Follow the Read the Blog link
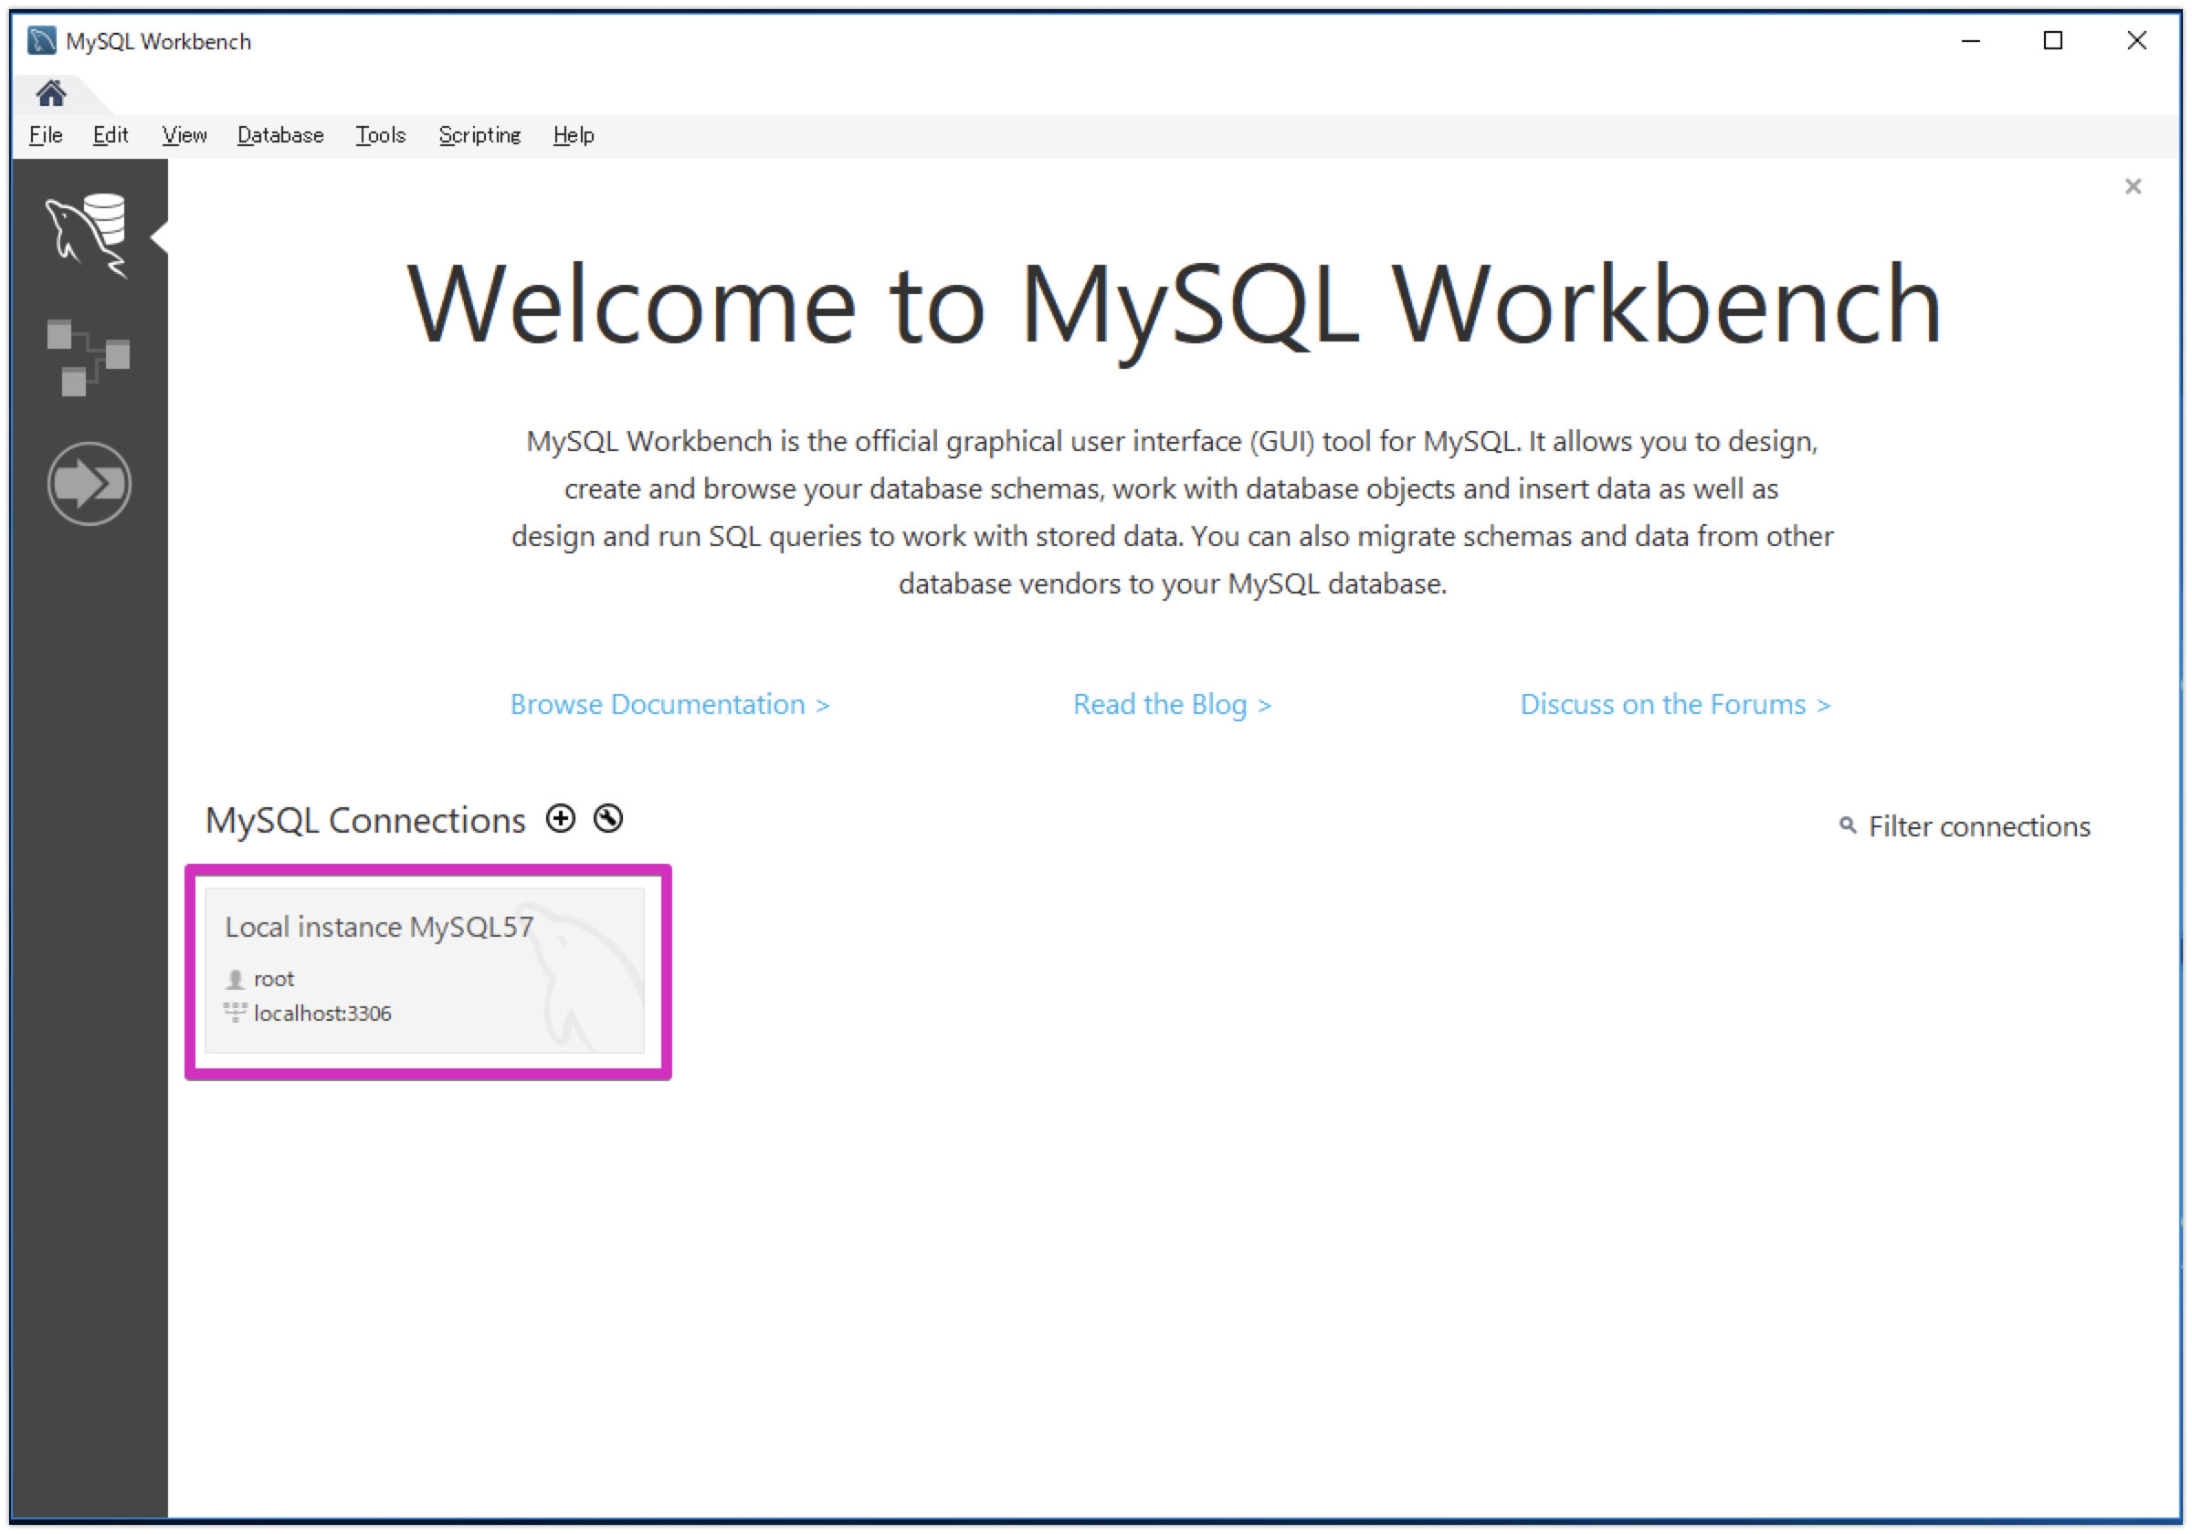2192x1534 pixels. coord(1173,703)
